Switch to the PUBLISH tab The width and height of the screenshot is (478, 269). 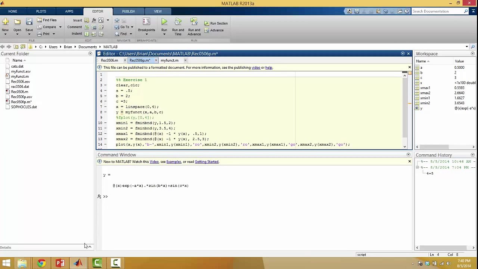(x=128, y=11)
